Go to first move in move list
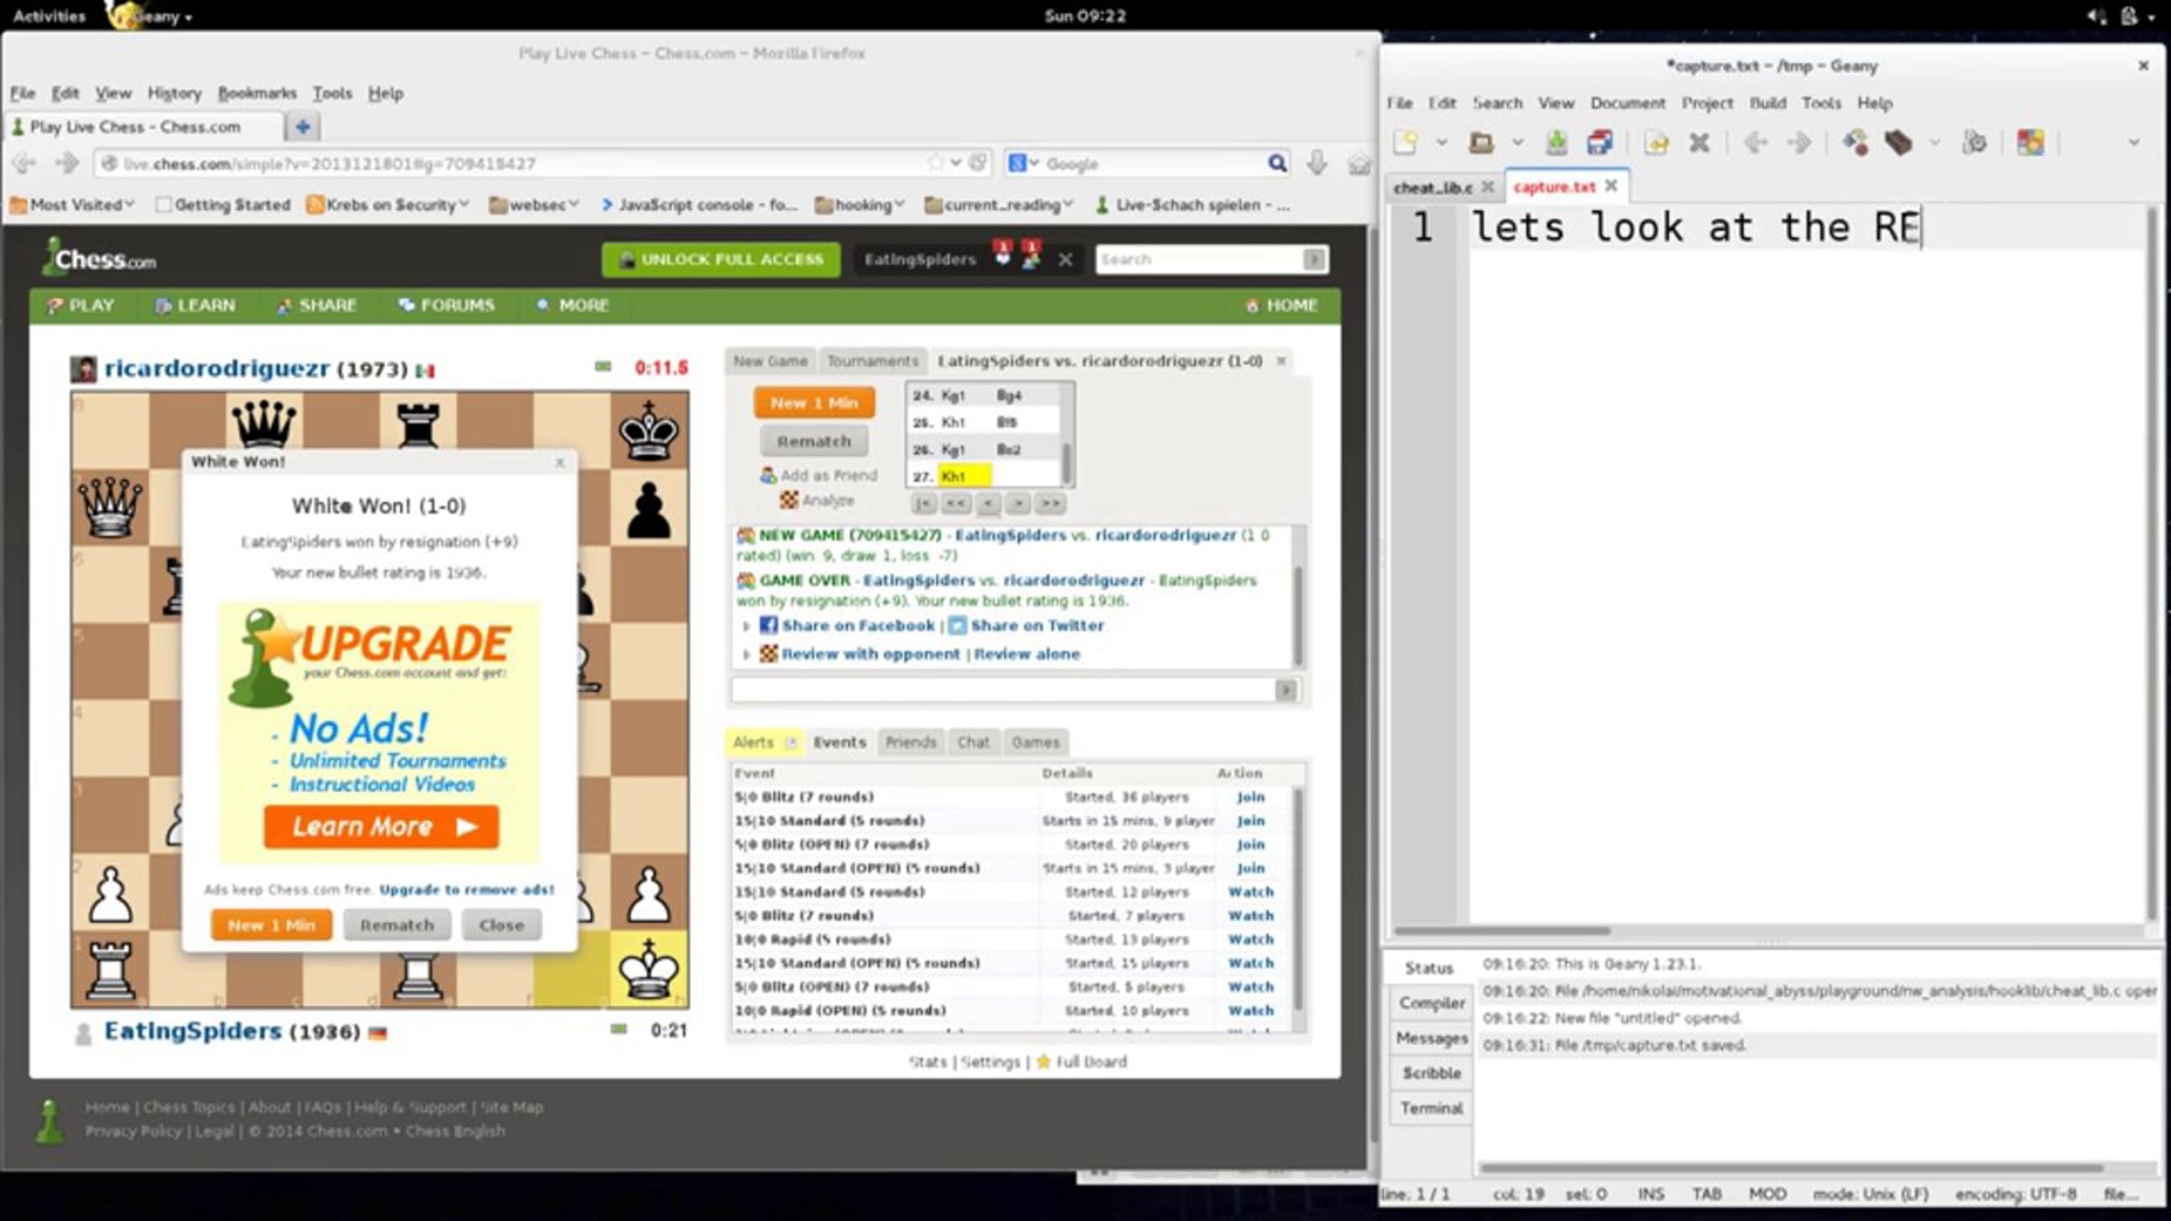 pyautogui.click(x=923, y=503)
